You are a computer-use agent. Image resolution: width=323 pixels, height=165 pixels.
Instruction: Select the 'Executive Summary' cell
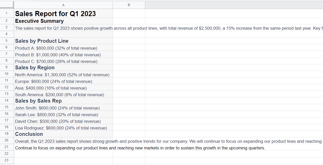[39, 21]
